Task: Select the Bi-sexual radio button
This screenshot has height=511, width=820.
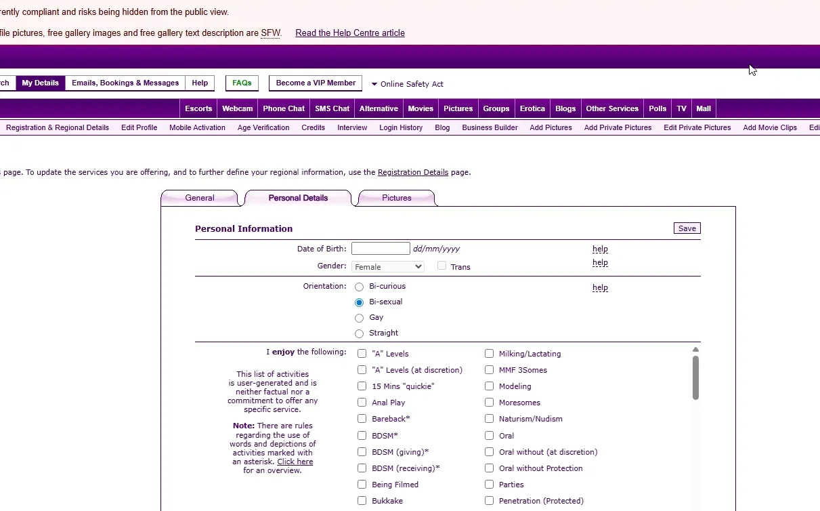Action: coord(360,302)
